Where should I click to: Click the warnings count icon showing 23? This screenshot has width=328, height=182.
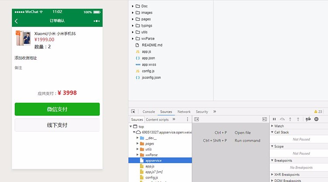point(318,111)
